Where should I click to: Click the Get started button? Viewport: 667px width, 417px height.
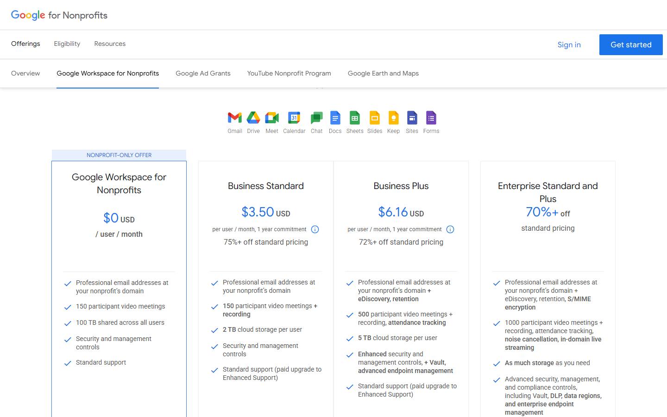pyautogui.click(x=631, y=44)
